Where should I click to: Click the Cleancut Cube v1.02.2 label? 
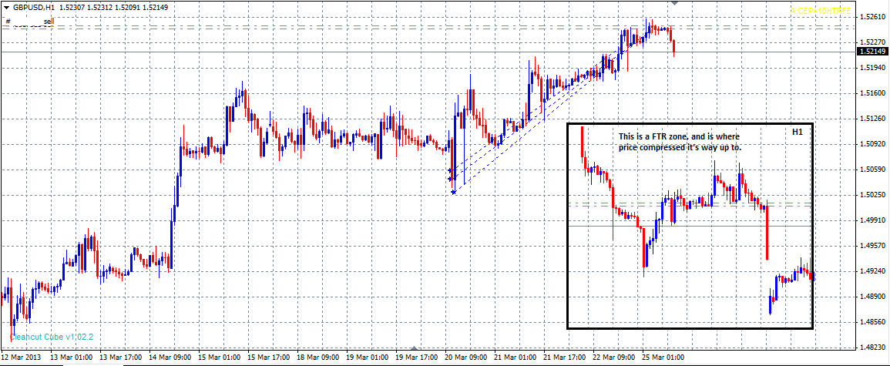pyautogui.click(x=51, y=337)
